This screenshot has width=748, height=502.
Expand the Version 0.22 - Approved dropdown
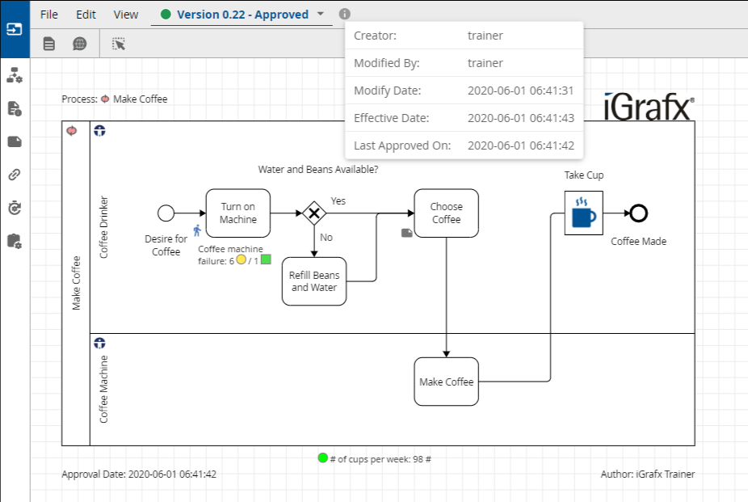click(321, 15)
